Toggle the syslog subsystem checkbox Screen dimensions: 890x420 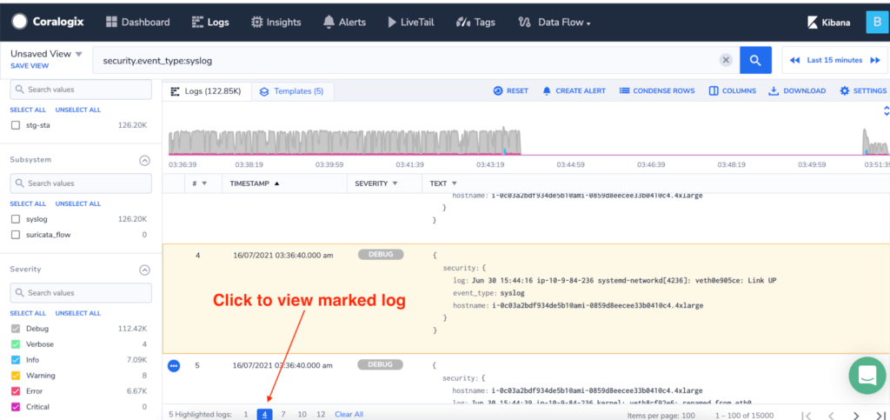click(16, 219)
